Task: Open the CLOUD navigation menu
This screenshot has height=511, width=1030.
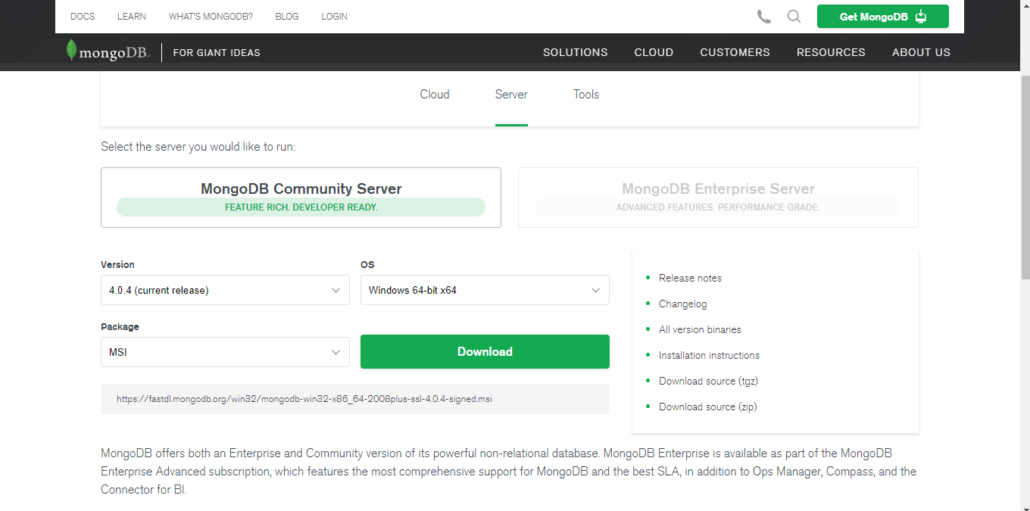Action: click(654, 52)
